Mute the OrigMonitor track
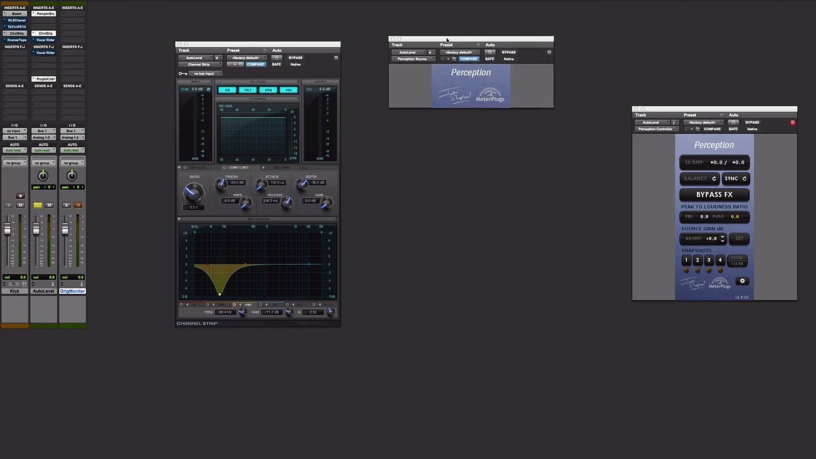The image size is (816, 459). pos(78,205)
